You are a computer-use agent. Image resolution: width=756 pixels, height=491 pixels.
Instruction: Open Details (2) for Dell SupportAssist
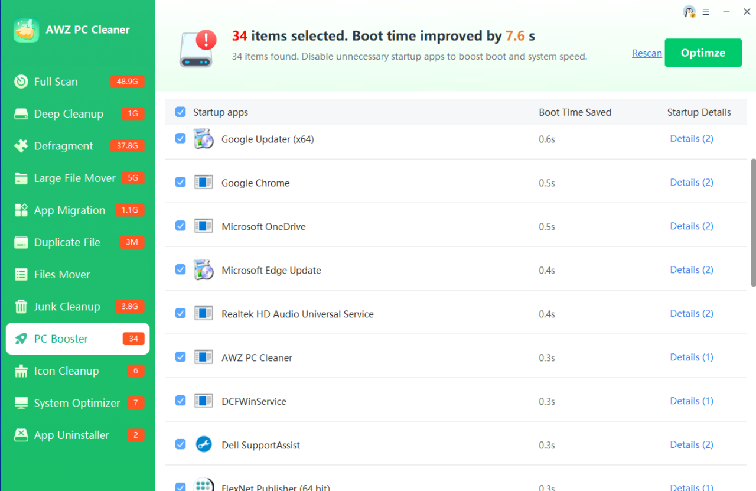(692, 445)
